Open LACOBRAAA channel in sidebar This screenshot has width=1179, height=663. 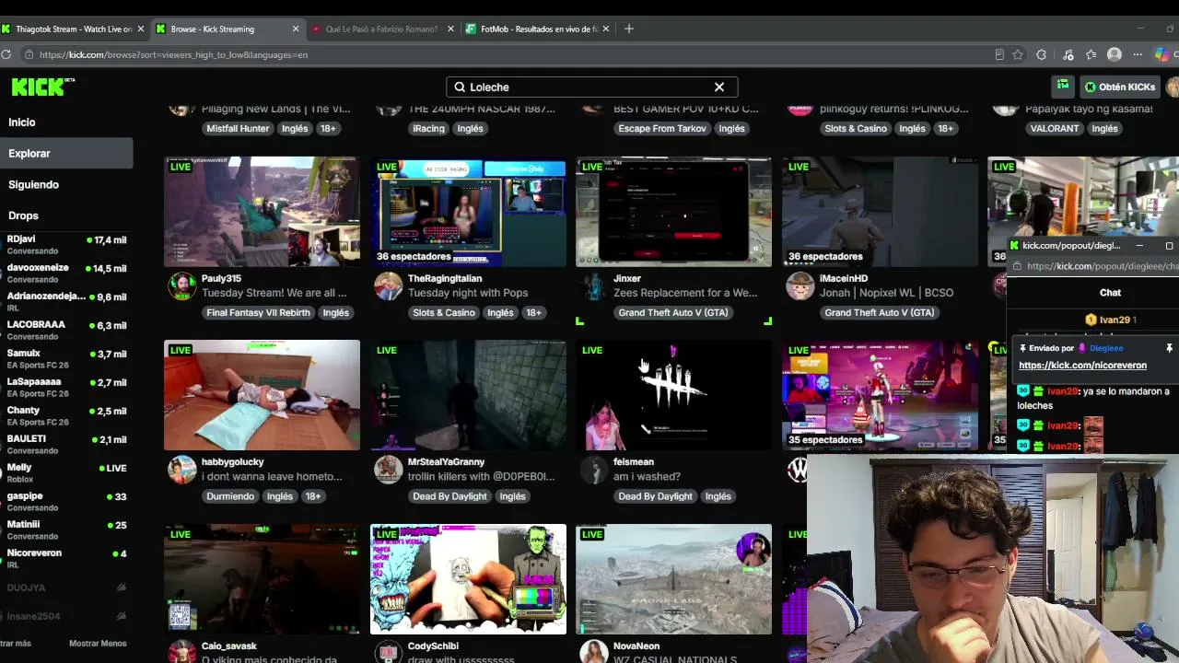pos(66,330)
